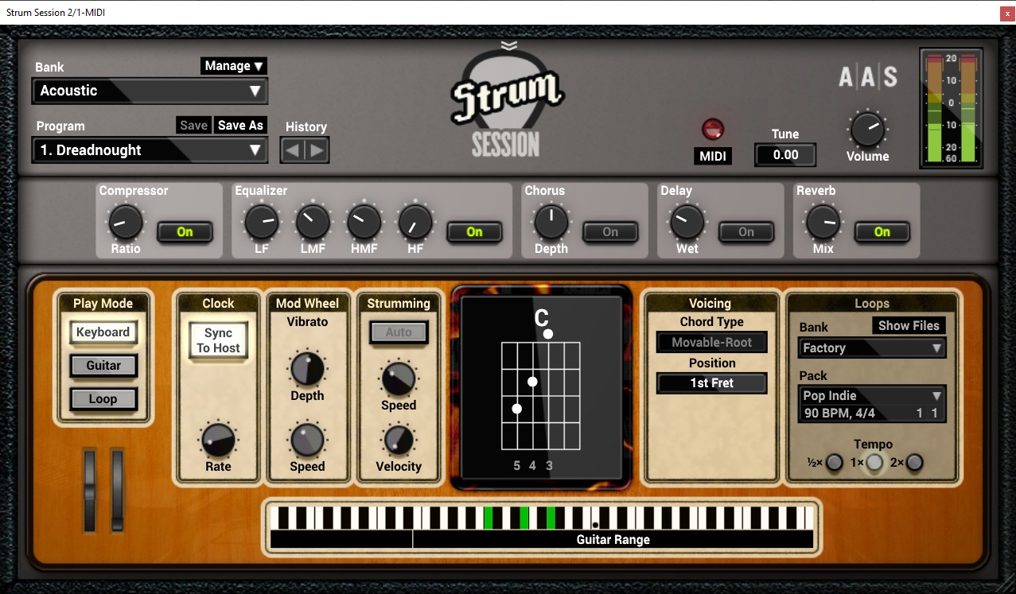The width and height of the screenshot is (1016, 594).
Task: Select the 2× tempo option
Action: click(913, 462)
